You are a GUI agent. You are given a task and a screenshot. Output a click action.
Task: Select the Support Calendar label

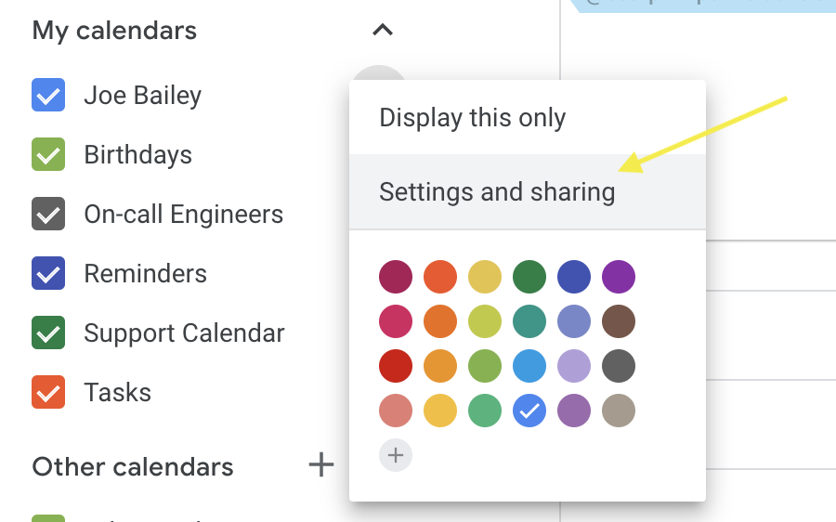tap(184, 333)
